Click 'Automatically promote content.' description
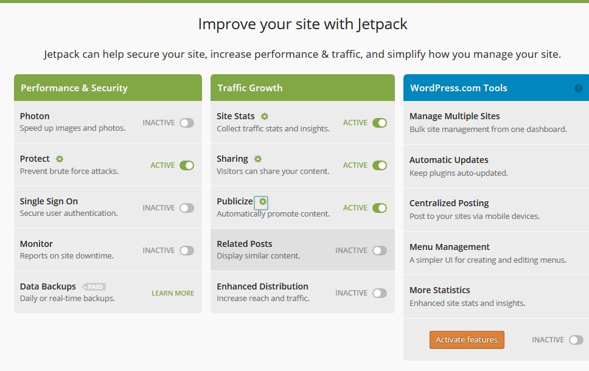 (273, 213)
